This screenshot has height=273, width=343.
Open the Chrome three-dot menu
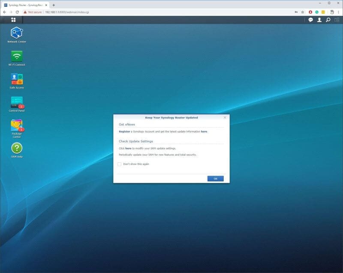(338, 12)
